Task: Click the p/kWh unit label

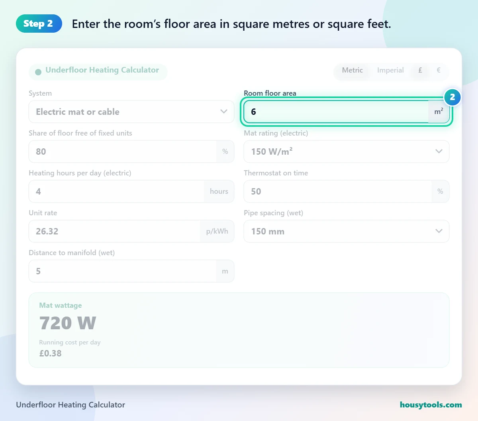Action: click(217, 231)
